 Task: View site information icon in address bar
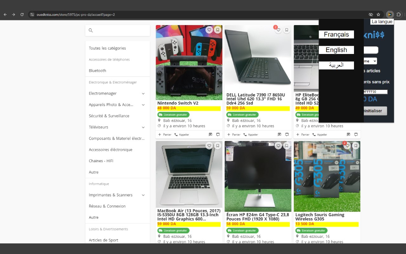pos(32,15)
